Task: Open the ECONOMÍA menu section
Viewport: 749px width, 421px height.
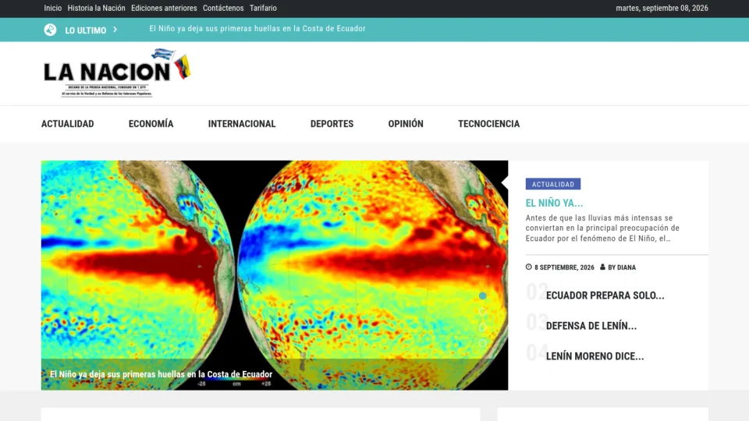Action: coord(151,124)
